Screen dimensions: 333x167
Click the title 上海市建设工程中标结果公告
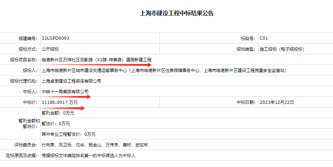click(177, 13)
